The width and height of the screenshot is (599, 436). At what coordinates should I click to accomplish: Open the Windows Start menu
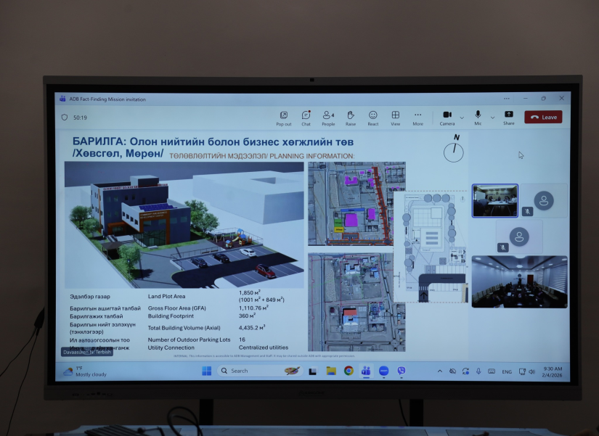(x=206, y=371)
